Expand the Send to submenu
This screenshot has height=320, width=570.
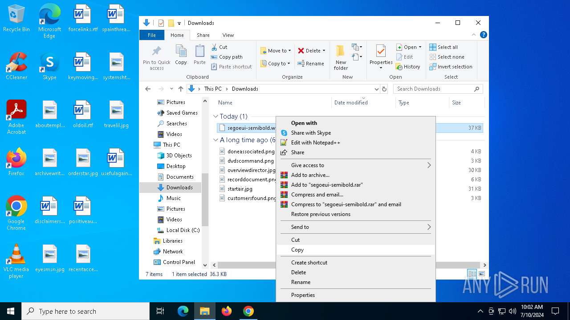click(x=429, y=227)
